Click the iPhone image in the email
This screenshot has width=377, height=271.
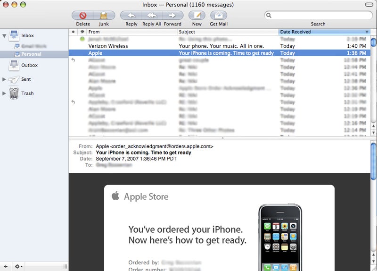(x=280, y=237)
